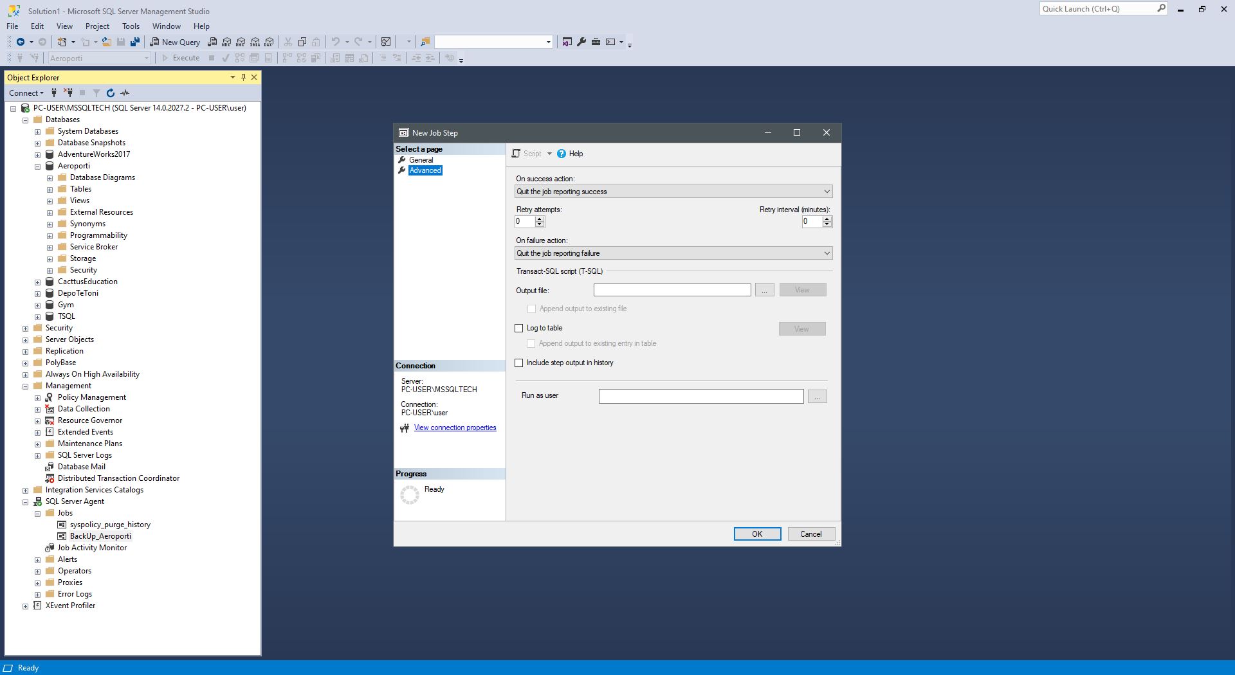Refresh the Object Explorer tree
Viewport: 1235px width, 675px height.
click(111, 93)
